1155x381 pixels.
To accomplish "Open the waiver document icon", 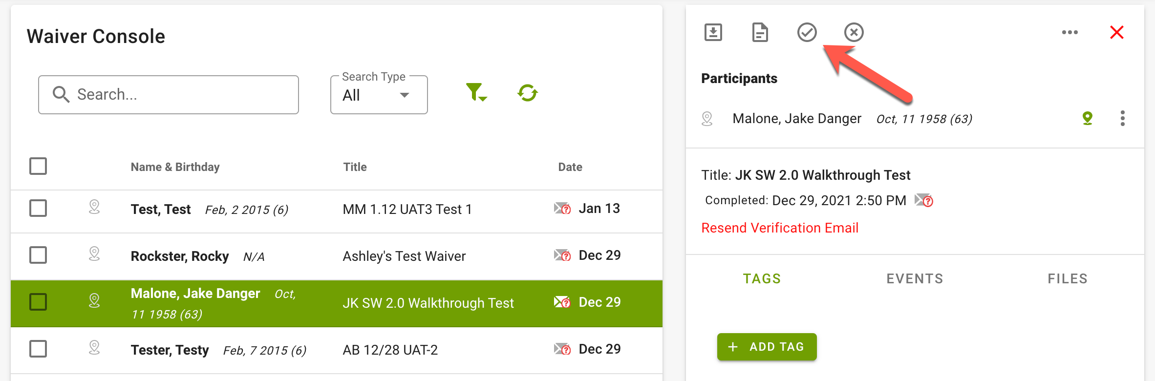I will (760, 32).
